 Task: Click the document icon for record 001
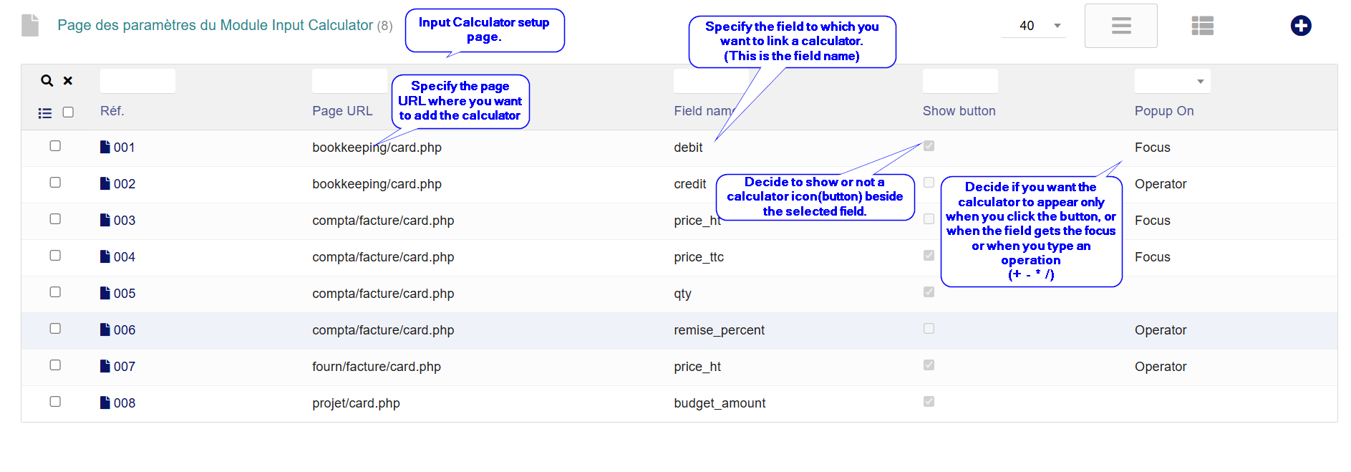click(x=105, y=147)
